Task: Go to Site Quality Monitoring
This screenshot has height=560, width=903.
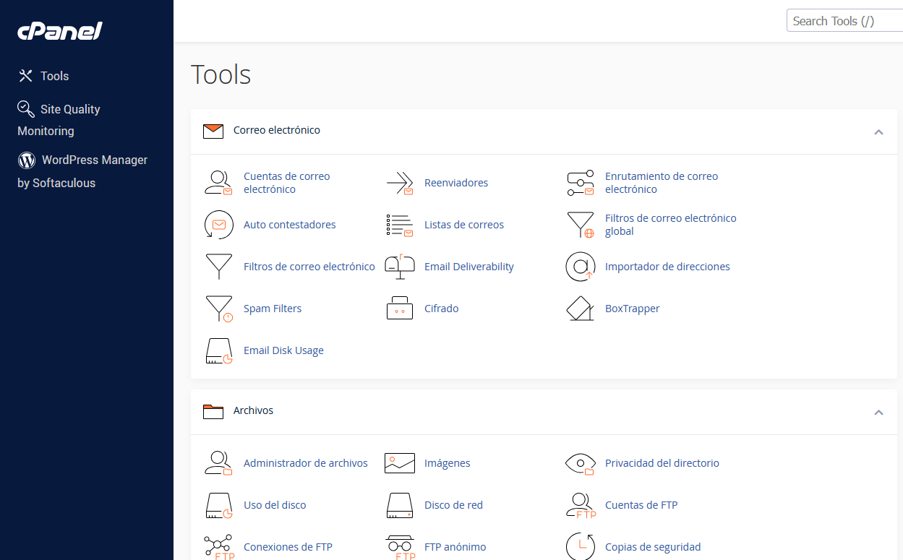Action: pyautogui.click(x=70, y=109)
